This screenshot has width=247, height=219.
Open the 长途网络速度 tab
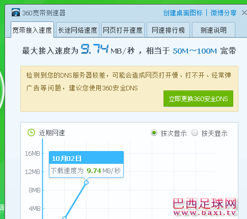[77, 30]
